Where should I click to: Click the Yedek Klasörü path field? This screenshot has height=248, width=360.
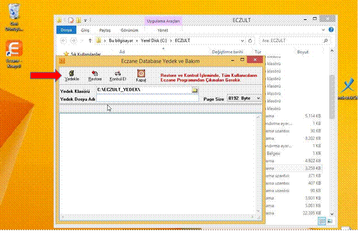tap(142, 90)
